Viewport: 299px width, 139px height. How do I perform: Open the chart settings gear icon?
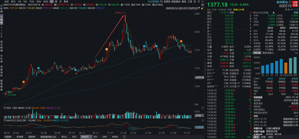coord(195,2)
